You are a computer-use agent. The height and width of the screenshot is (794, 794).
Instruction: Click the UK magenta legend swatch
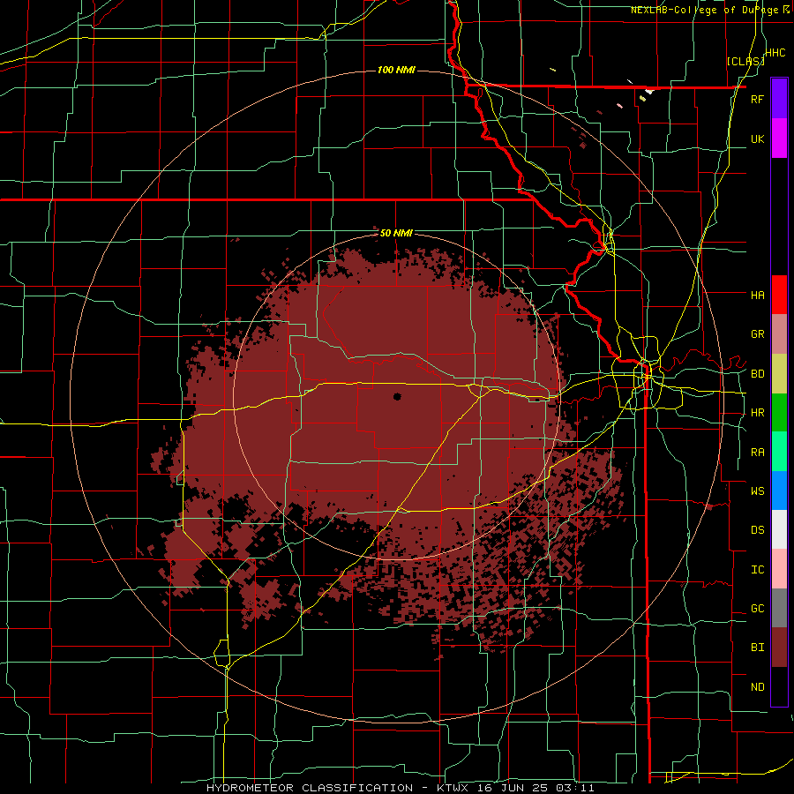779,139
